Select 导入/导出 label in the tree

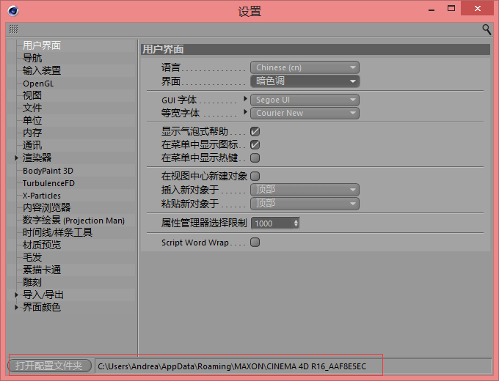pos(43,295)
